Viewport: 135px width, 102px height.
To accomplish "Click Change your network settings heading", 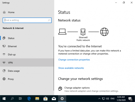I will 80,79.
